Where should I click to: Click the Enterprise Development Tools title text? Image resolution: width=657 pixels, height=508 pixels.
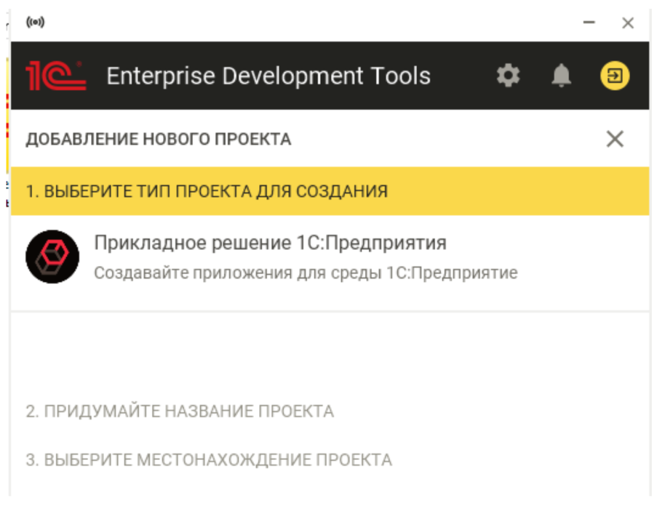point(269,76)
